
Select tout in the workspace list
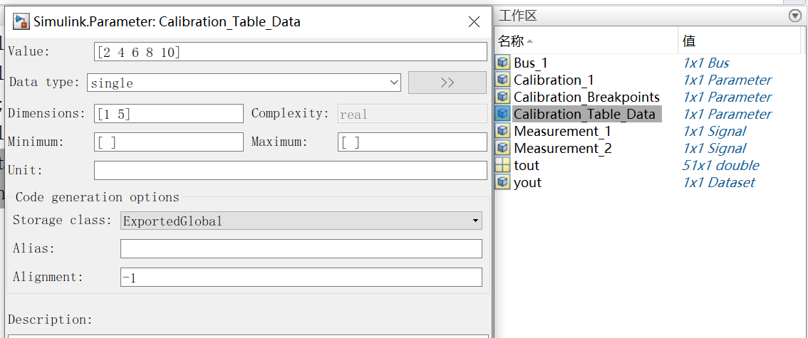tap(526, 165)
